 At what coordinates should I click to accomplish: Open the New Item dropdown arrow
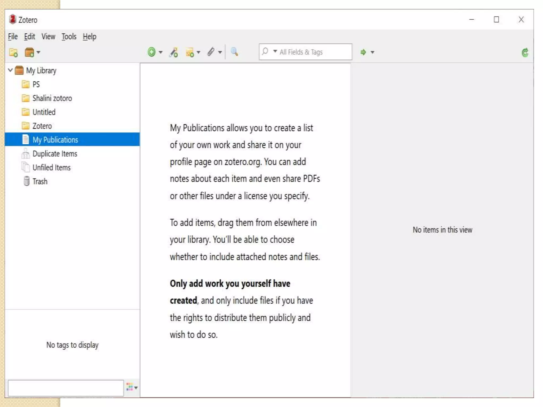click(161, 52)
